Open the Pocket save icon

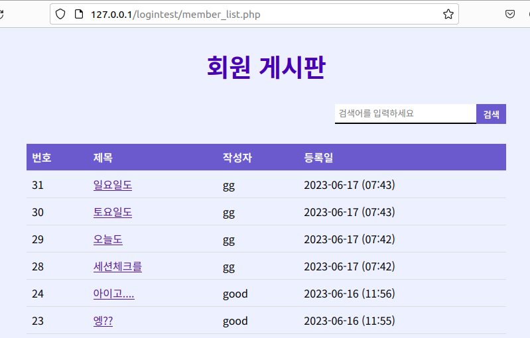509,14
